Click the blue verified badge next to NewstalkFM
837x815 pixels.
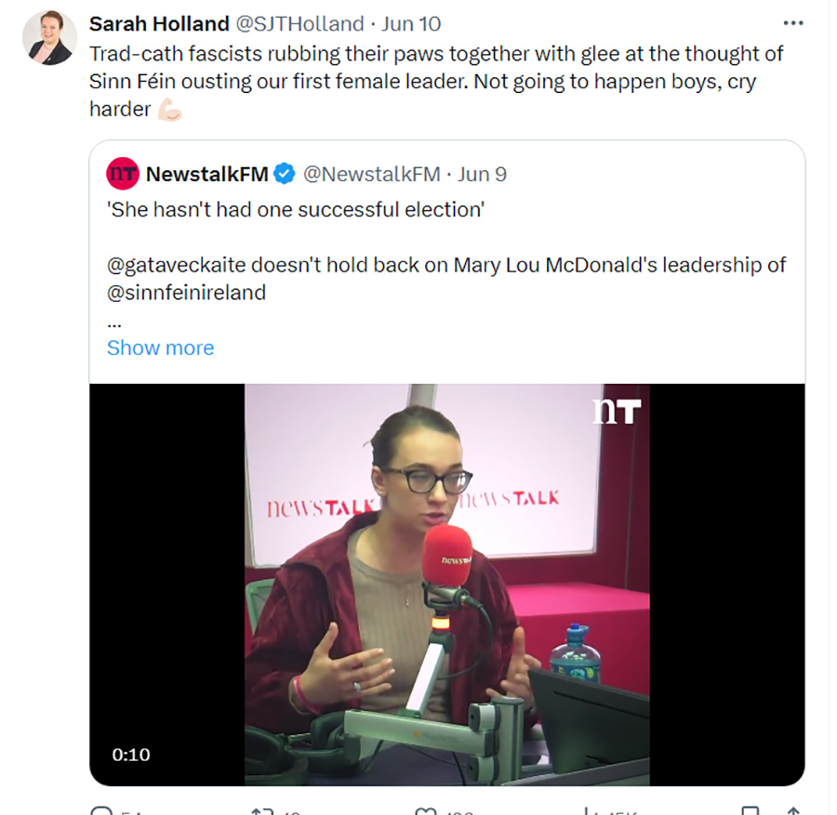[286, 174]
